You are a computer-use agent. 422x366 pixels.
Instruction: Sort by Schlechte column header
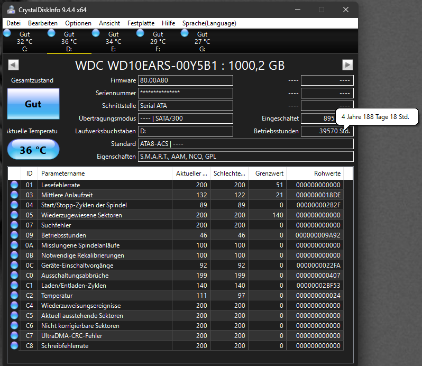pos(230,173)
